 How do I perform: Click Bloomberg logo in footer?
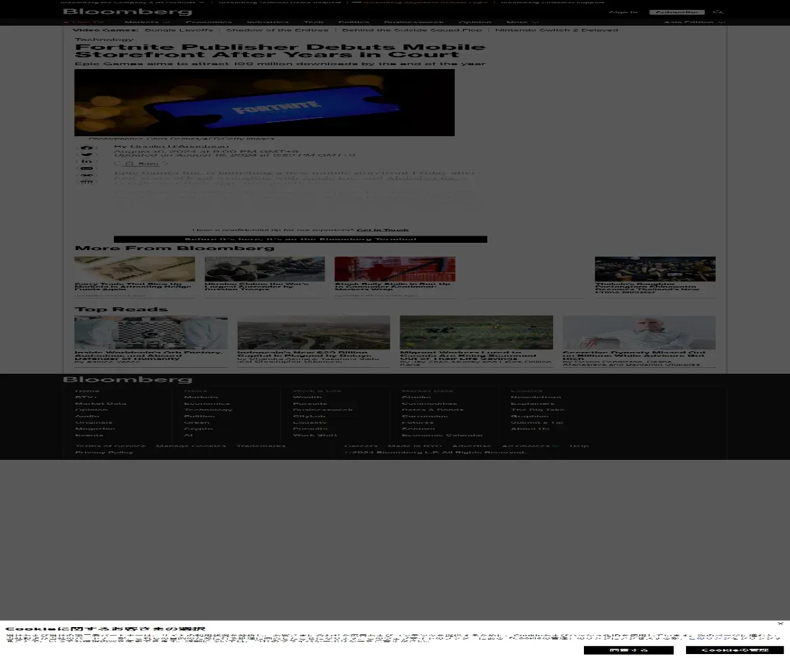pos(127,380)
